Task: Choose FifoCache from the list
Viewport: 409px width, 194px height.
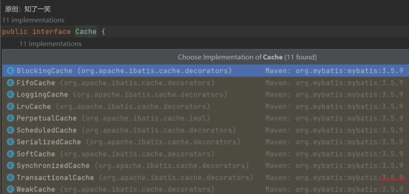Action: tap(206, 83)
